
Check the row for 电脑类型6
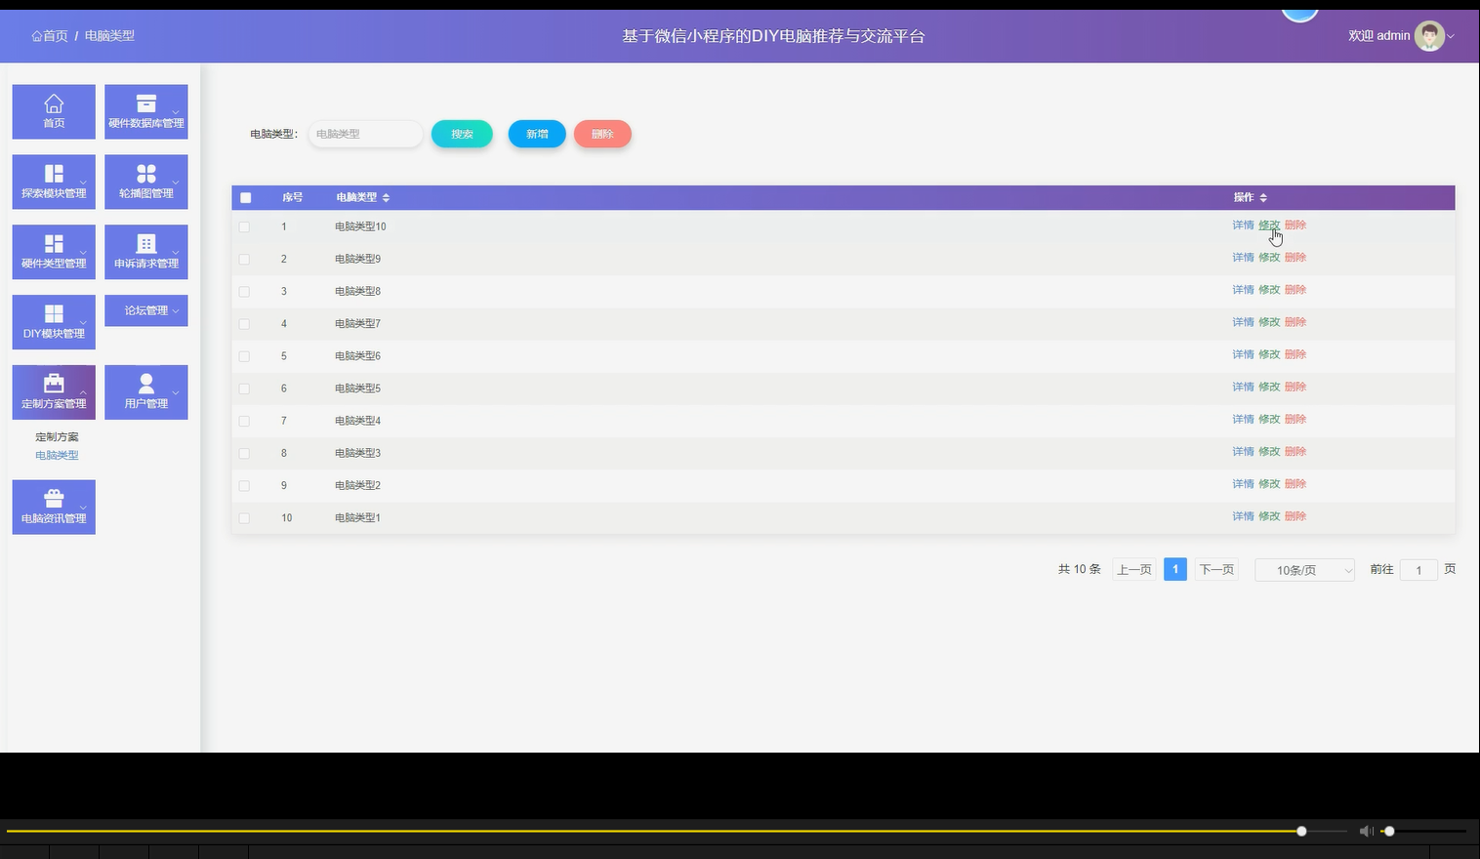tap(244, 356)
